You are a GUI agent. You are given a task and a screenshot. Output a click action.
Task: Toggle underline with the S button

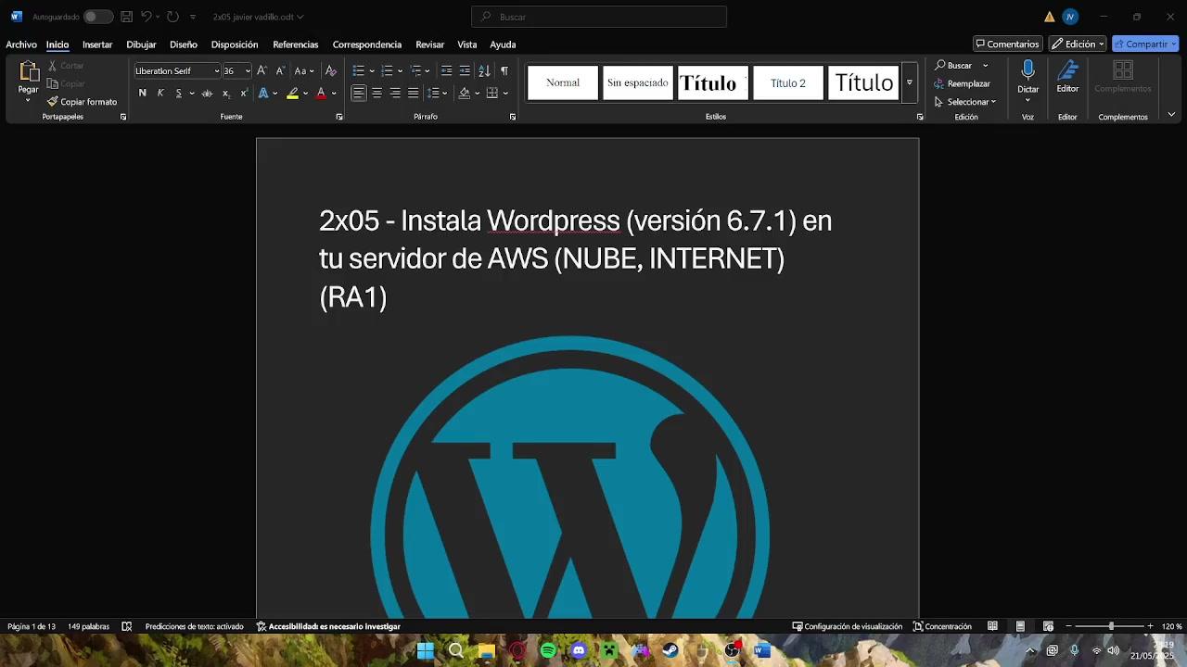tap(179, 93)
